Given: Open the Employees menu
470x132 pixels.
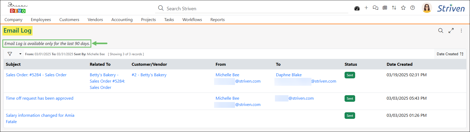Looking at the screenshot, I should pos(41,19).
